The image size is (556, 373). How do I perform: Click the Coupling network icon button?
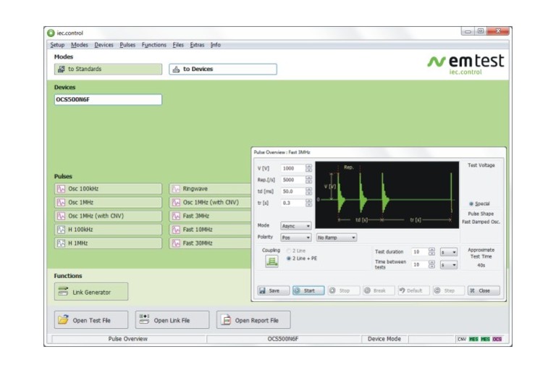[x=271, y=261]
